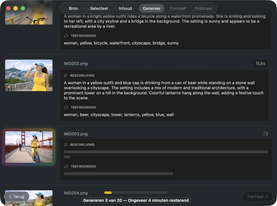The image size is (277, 206).
Task: Select the glowing IMG003.png bridge thumbnail
Action: [x=29, y=147]
